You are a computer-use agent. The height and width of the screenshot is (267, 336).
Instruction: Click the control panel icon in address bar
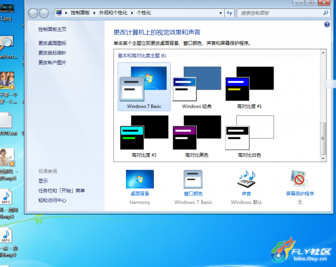59,13
